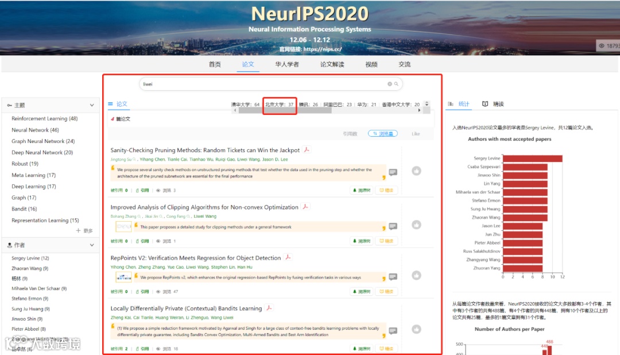Open the 交流 discussion tab
This screenshot has height=355, width=620.
[405, 64]
